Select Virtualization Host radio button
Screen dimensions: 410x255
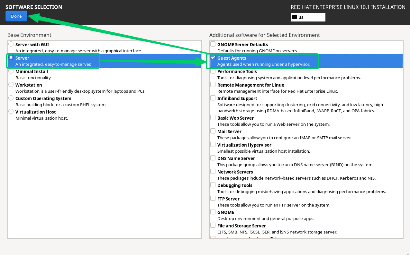click(11, 112)
